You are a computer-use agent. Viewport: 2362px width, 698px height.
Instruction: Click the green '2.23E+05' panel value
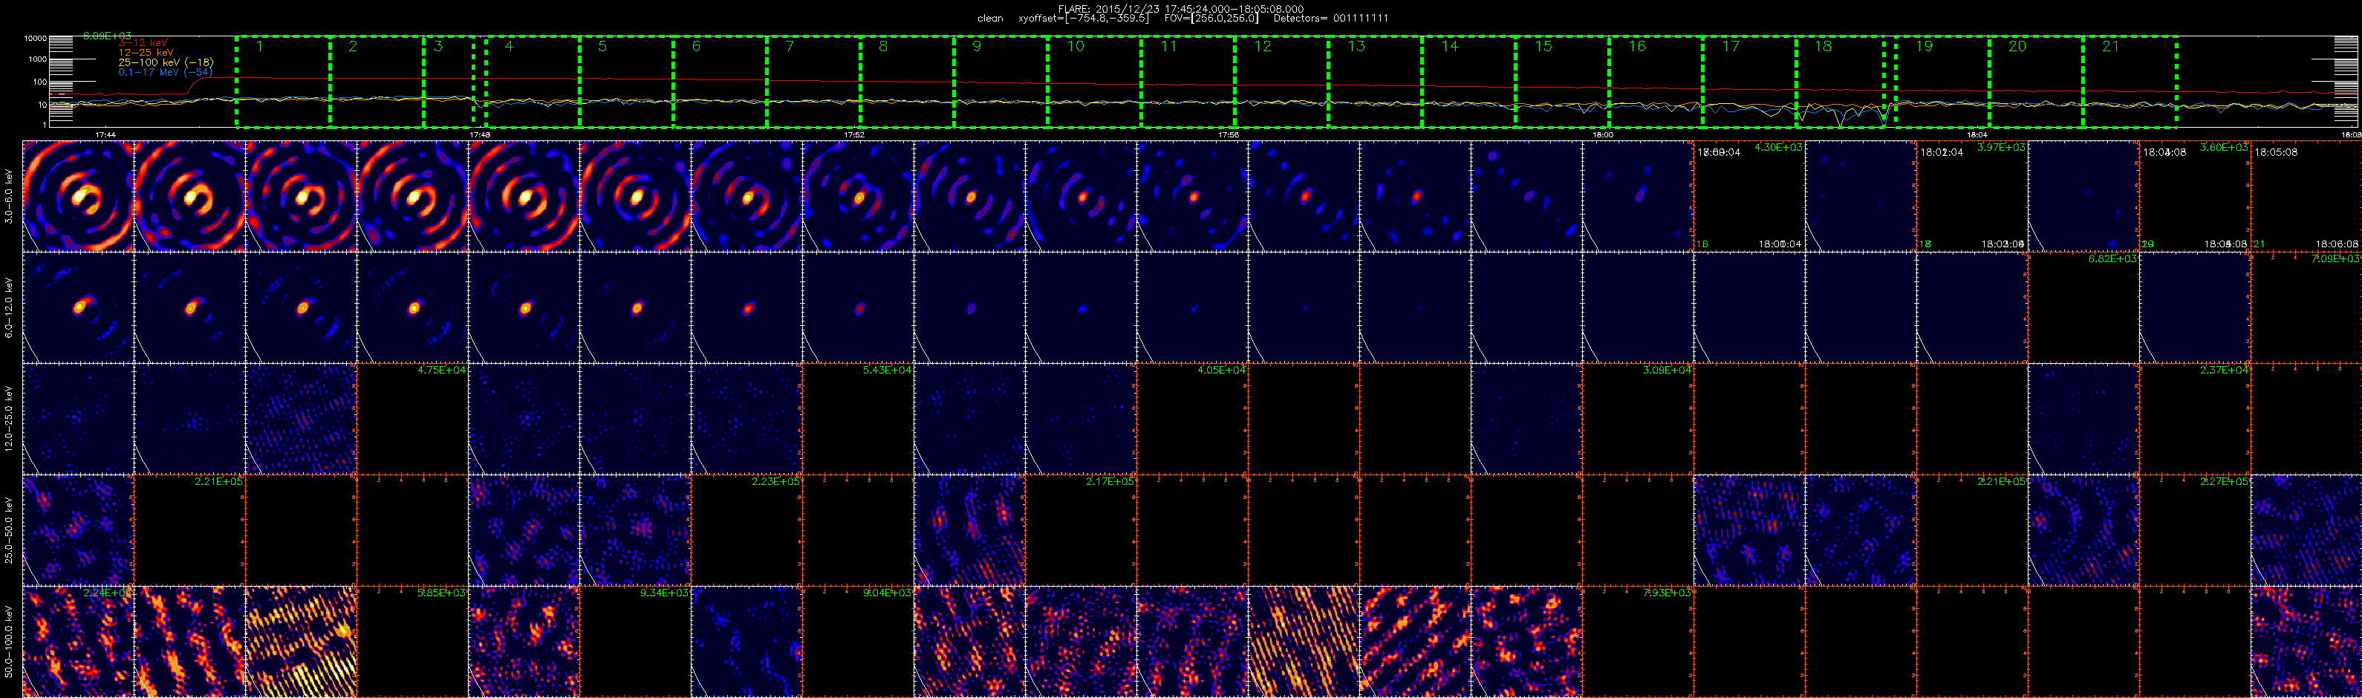775,481
